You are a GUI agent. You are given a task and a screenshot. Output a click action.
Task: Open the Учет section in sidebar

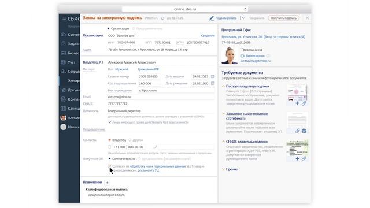click(72, 62)
